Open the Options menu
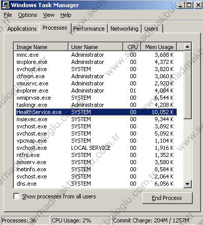 pyautogui.click(x=28, y=15)
